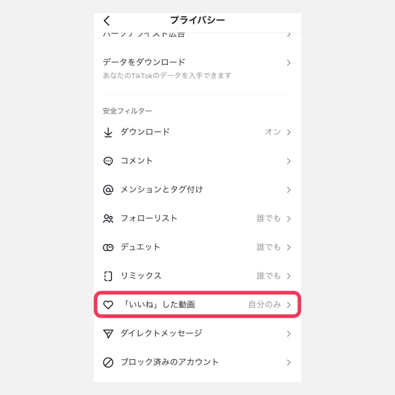This screenshot has width=395, height=395.
Task: Expand chevron on データをダウンロード row
Action: tap(289, 62)
